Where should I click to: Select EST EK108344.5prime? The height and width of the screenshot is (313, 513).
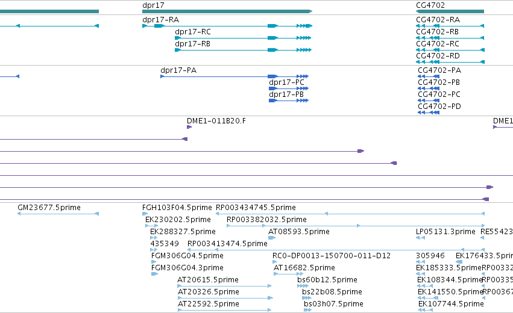point(450,280)
